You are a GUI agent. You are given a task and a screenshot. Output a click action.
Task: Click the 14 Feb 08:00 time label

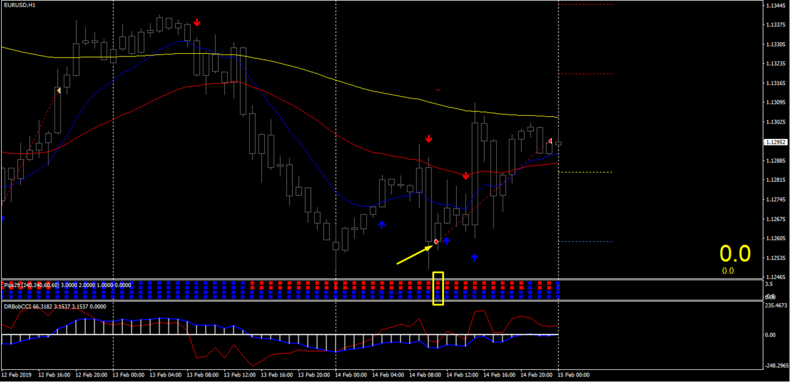pyautogui.click(x=425, y=374)
